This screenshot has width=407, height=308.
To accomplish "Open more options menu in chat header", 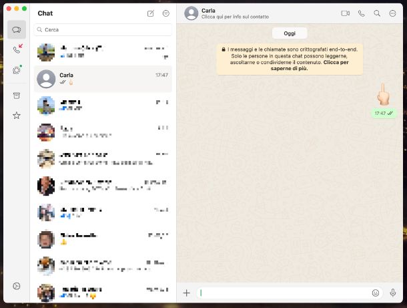I will click(393, 13).
